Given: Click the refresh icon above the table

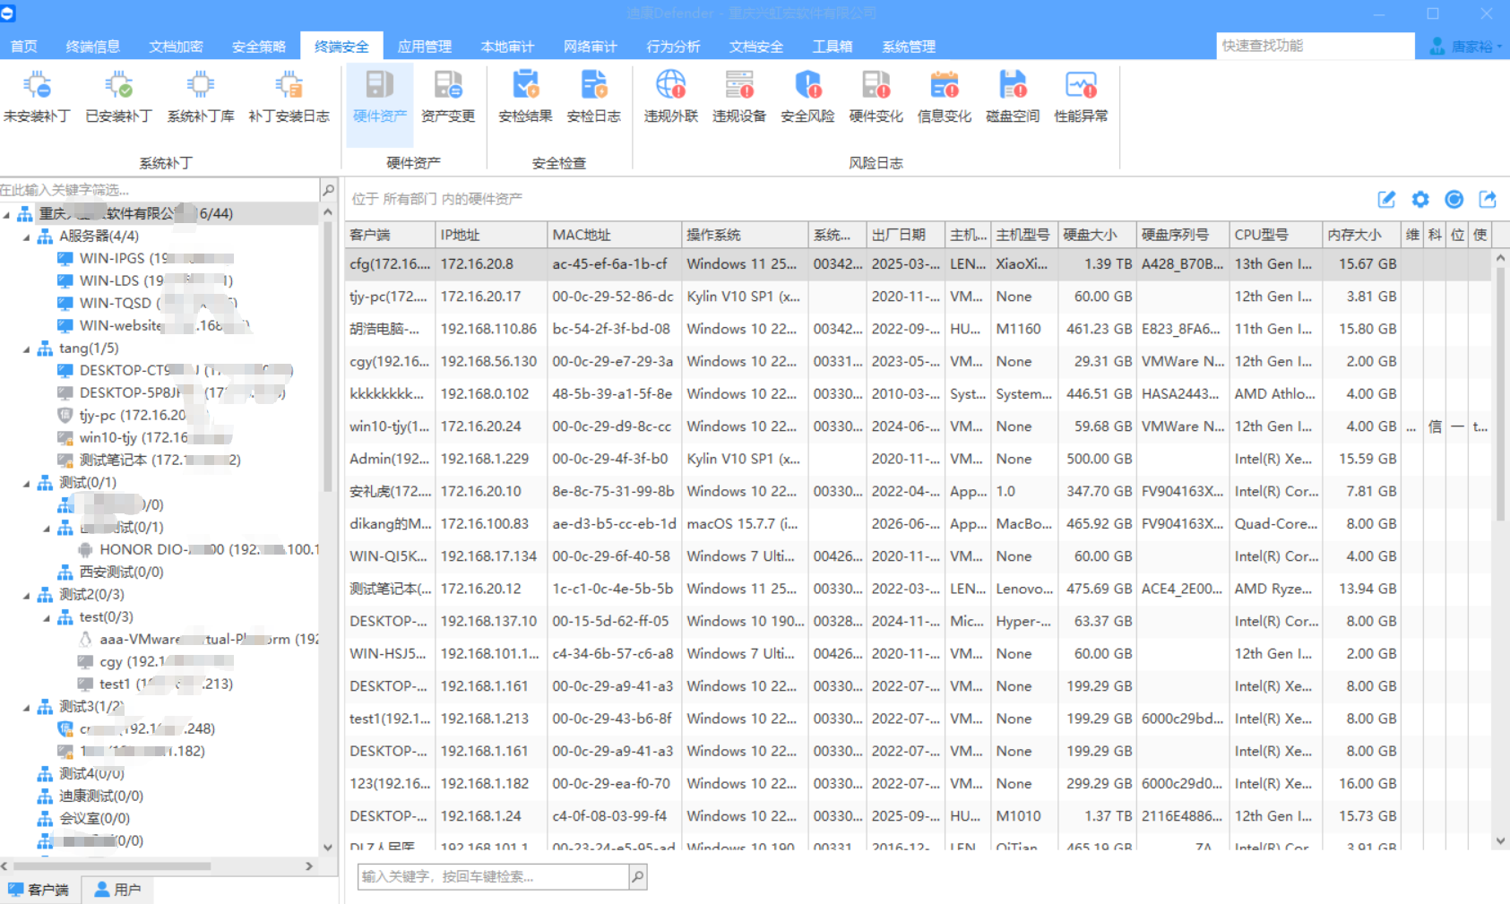Looking at the screenshot, I should point(1454,199).
